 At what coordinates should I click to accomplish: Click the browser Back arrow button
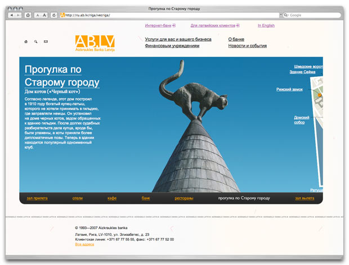pyautogui.click(x=12, y=15)
